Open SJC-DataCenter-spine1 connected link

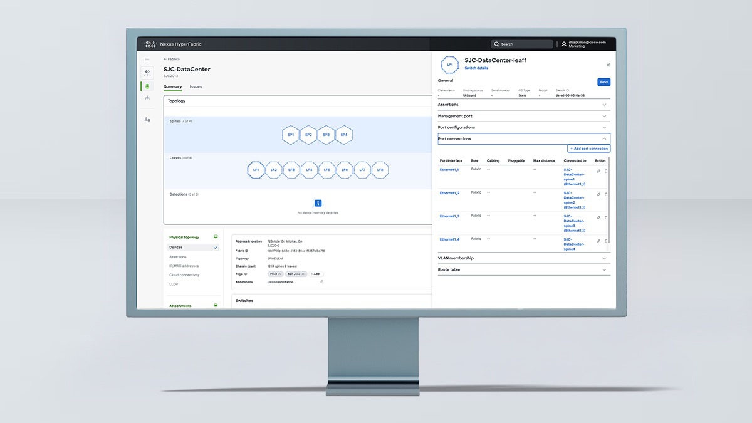click(575, 177)
